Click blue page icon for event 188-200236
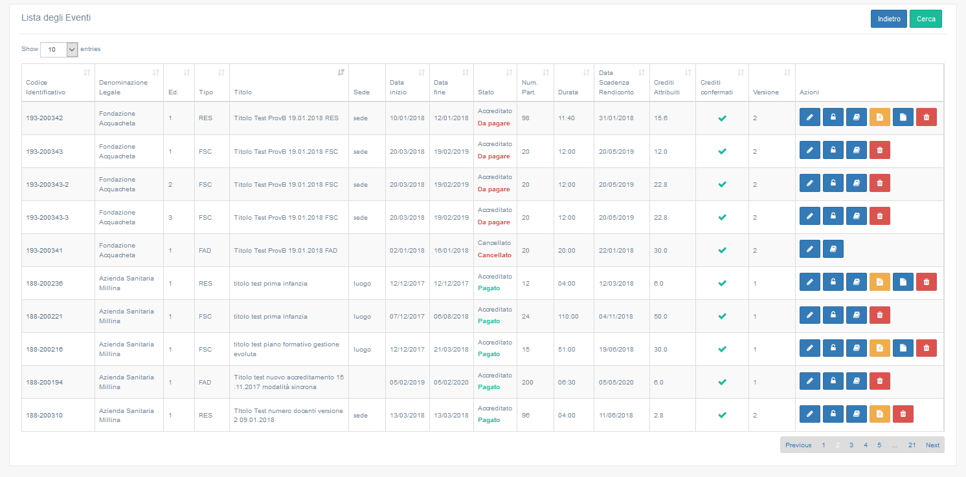The height and width of the screenshot is (477, 966). coord(903,282)
